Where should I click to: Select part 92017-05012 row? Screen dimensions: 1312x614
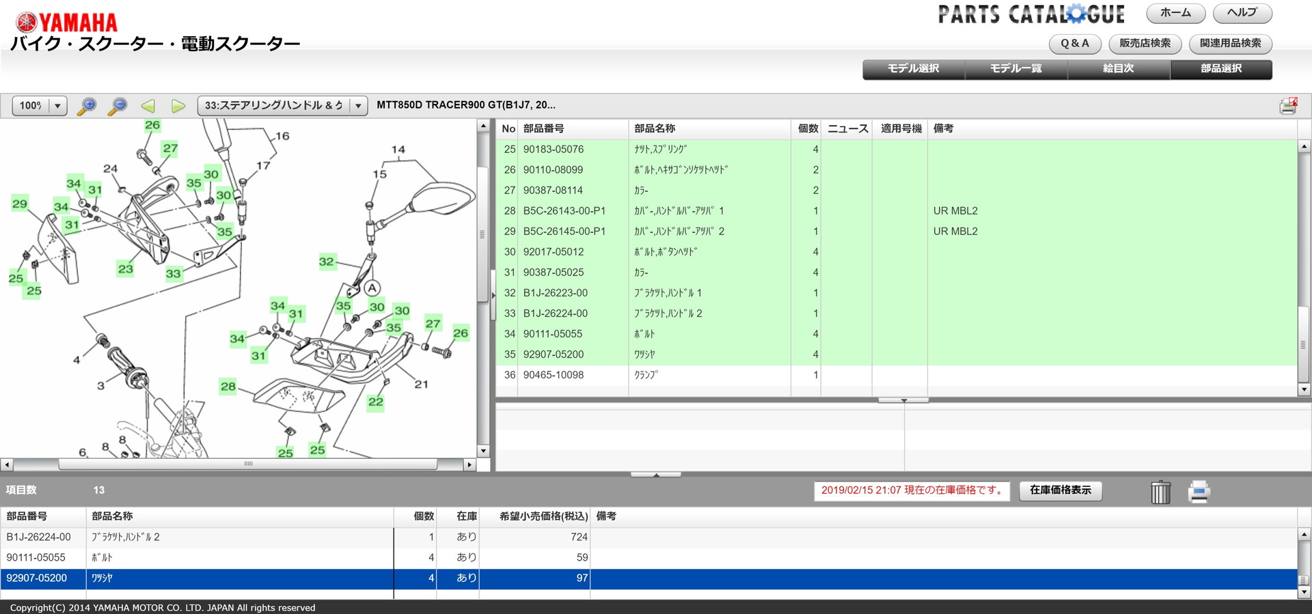(897, 252)
